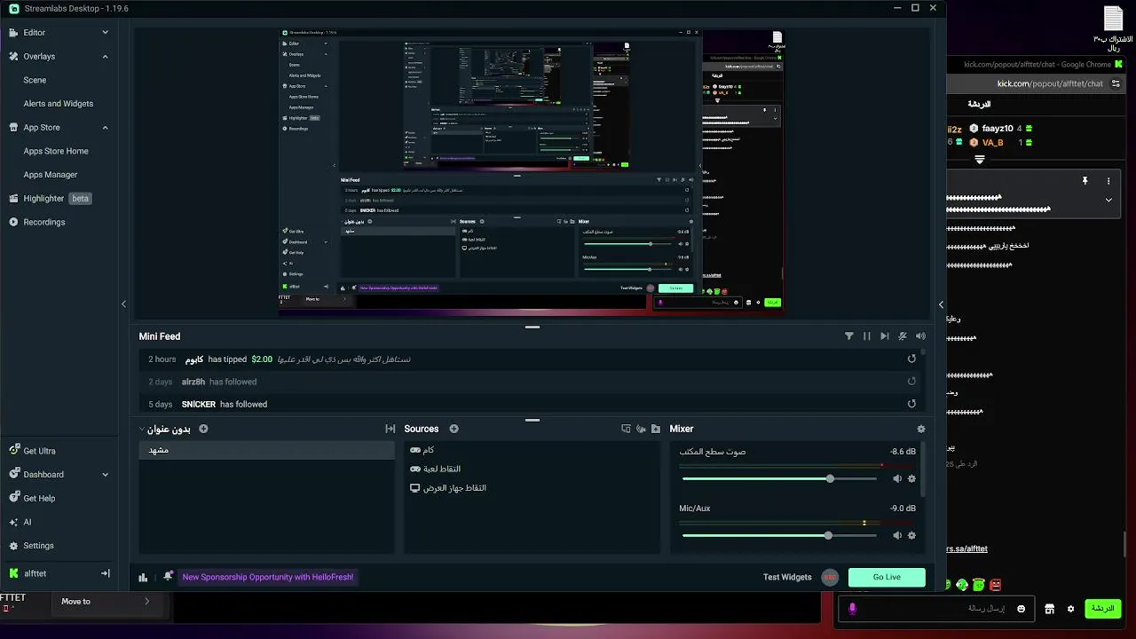This screenshot has height=639, width=1136.
Task: Collapse the App Store section chevron
Action: [105, 128]
